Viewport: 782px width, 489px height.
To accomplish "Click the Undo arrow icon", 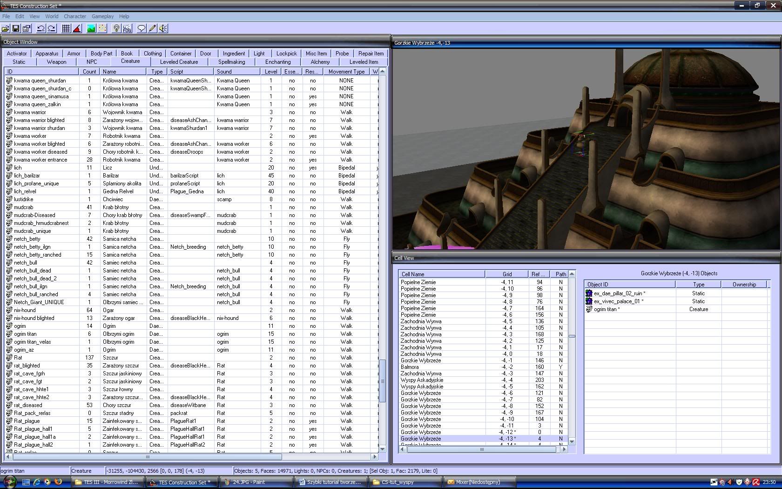I will click(41, 28).
